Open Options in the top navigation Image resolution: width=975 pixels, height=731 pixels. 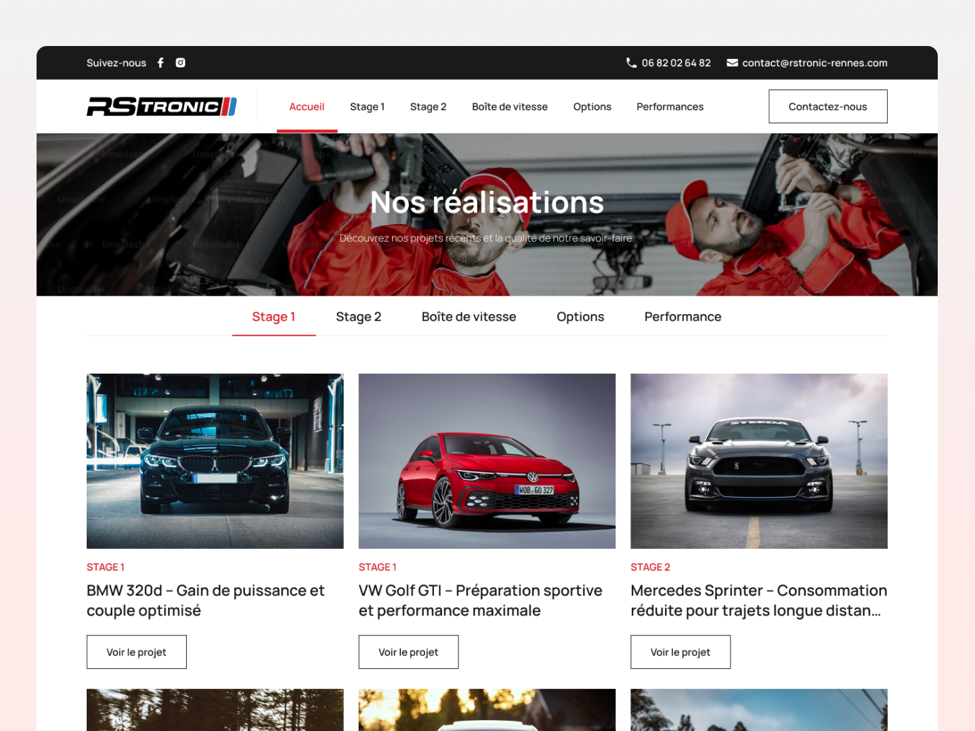click(592, 106)
